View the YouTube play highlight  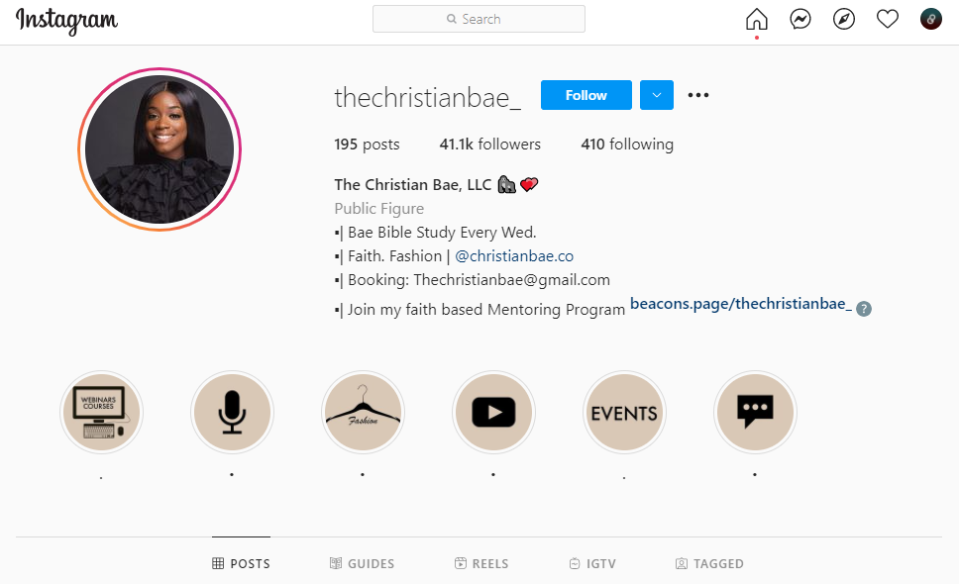coord(493,413)
